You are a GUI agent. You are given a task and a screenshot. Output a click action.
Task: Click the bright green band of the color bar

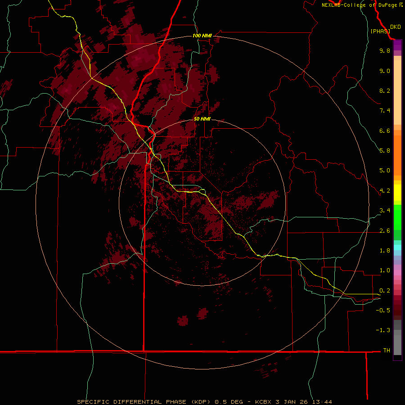point(397,217)
